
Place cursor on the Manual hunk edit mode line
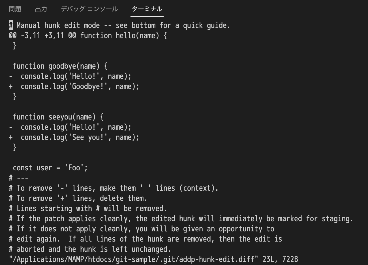[119, 25]
